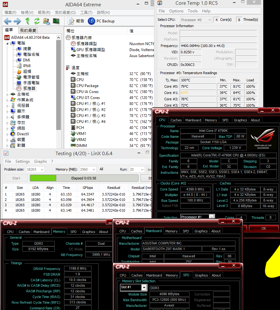Image resolution: width=280 pixels, height=310 pixels.
Task: Click the LinX title bar checkmark icon
Action: [6, 153]
